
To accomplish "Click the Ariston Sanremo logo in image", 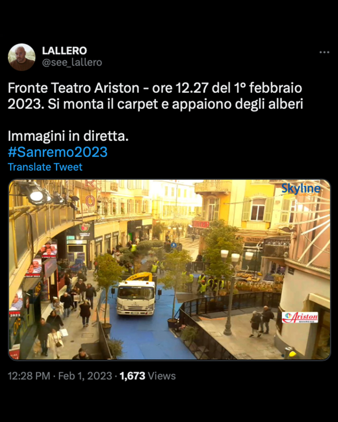I will (x=300, y=318).
